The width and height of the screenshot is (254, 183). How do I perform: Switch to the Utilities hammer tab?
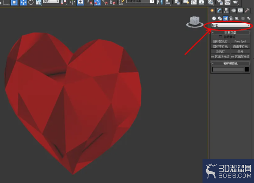pos(247,11)
